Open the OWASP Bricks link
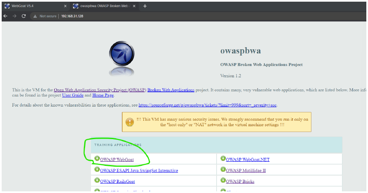368x193 pixels. [x=240, y=182]
